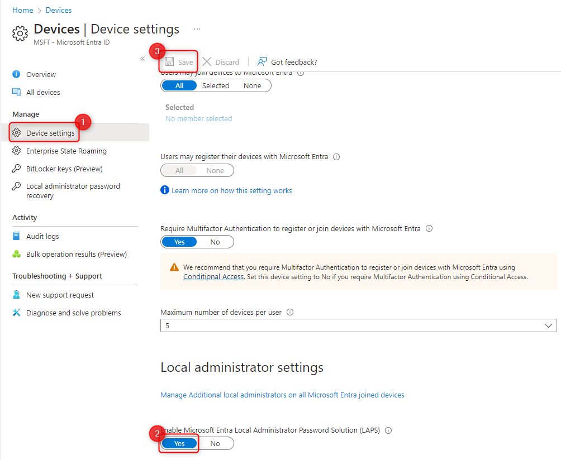Click Home breadcrumb link

coord(22,10)
